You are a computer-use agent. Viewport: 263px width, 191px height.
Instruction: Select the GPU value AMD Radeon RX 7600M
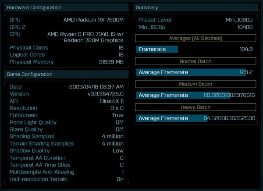click(x=93, y=20)
